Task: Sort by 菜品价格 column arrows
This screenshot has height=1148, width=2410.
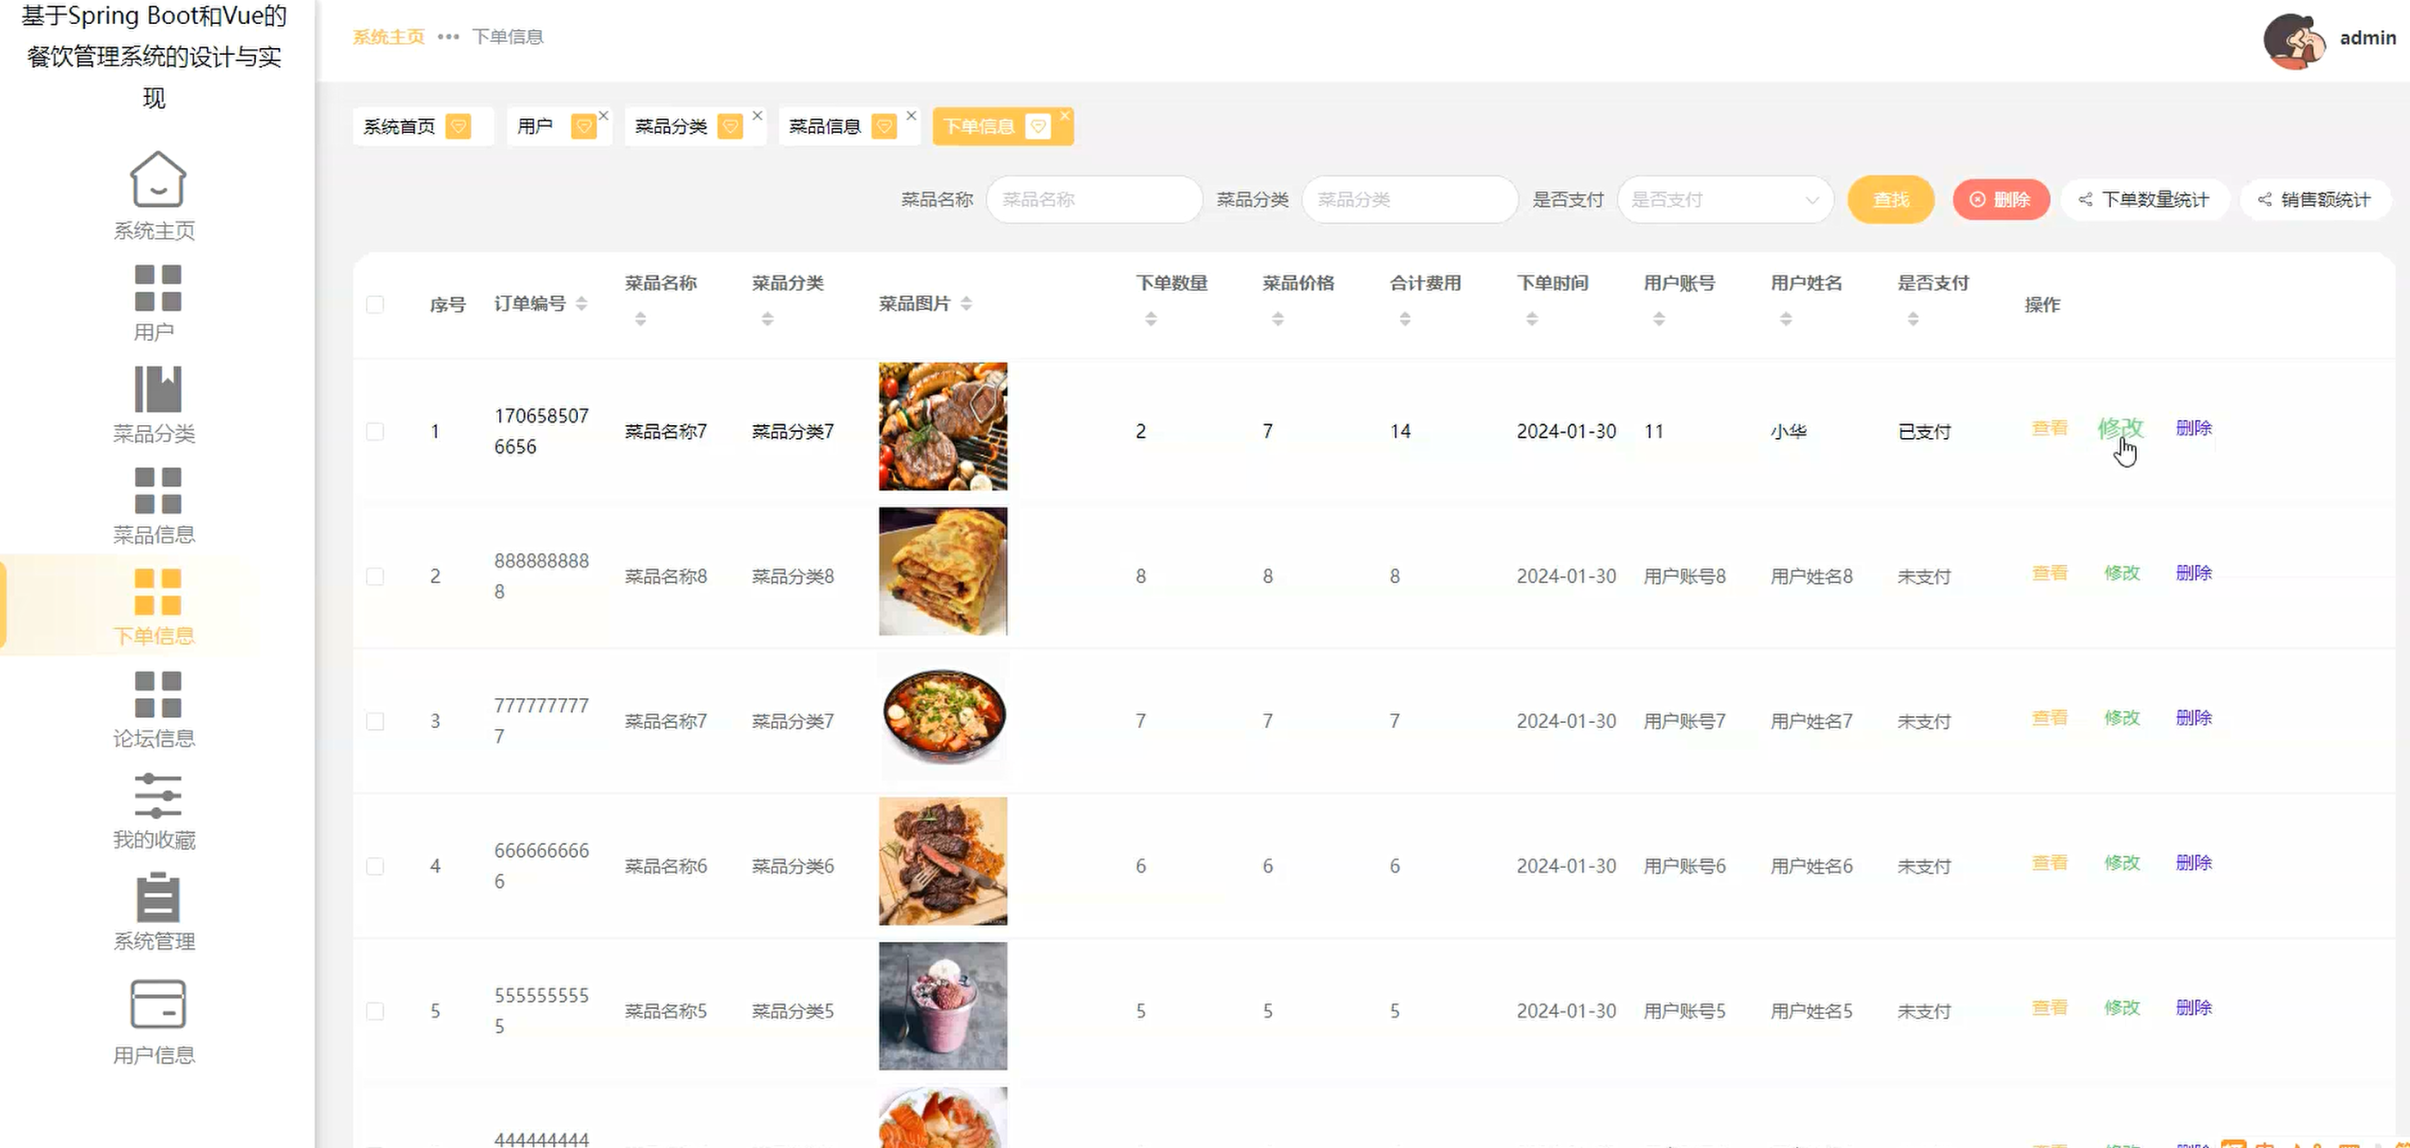Action: [1278, 319]
